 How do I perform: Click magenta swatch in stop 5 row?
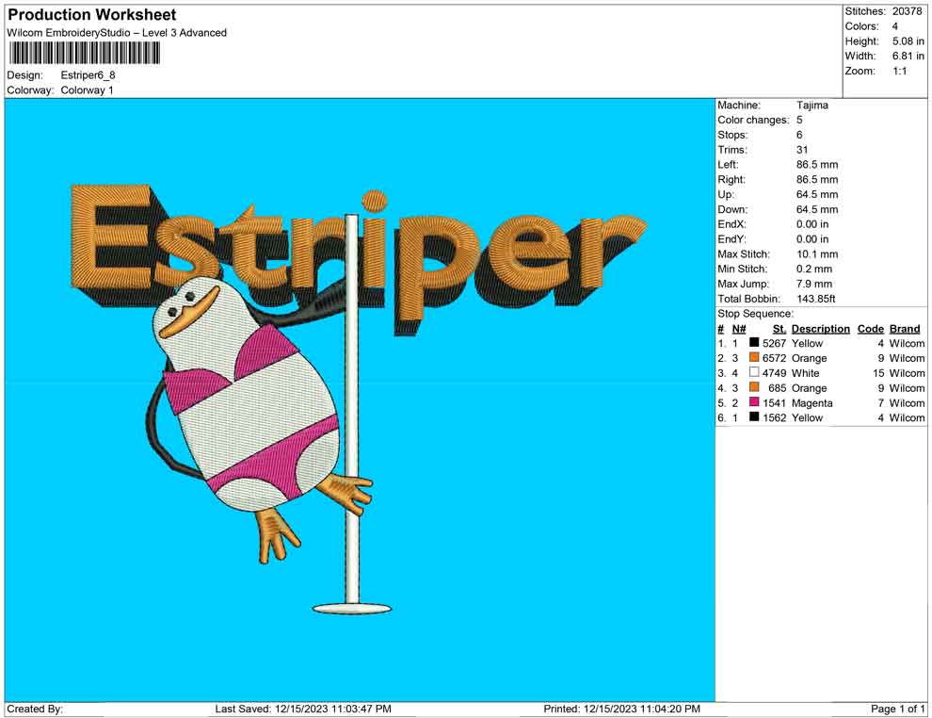pyautogui.click(x=754, y=402)
